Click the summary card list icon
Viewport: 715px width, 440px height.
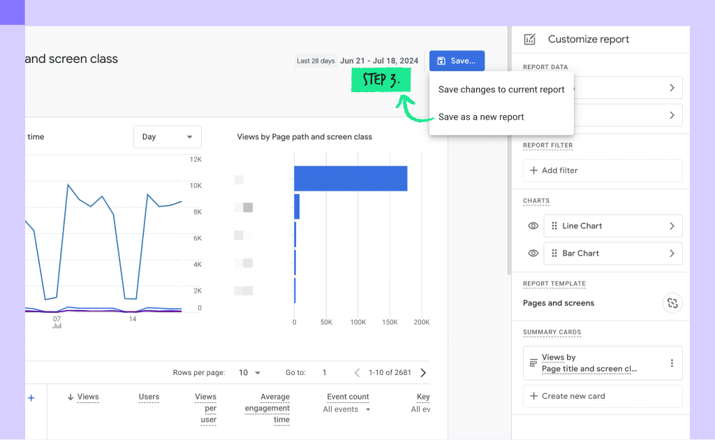click(x=533, y=363)
